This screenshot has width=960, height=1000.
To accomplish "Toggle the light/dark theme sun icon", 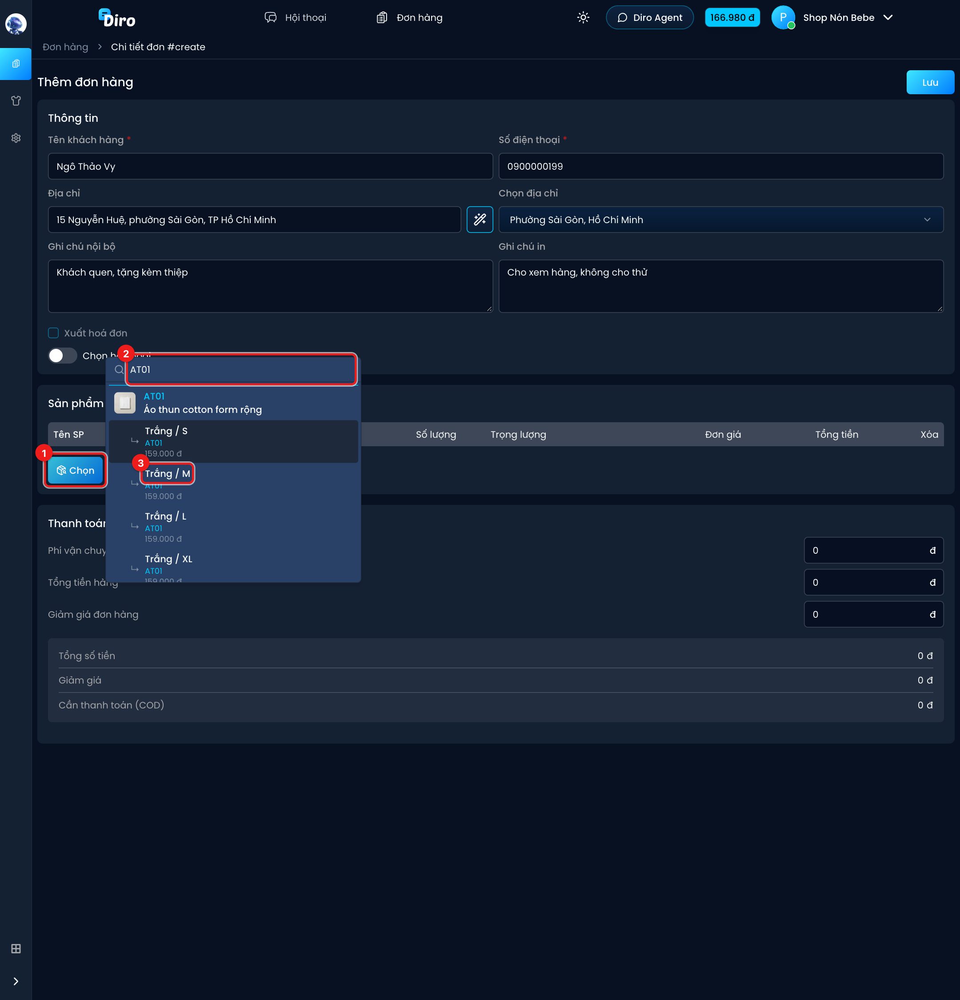I will click(583, 18).
